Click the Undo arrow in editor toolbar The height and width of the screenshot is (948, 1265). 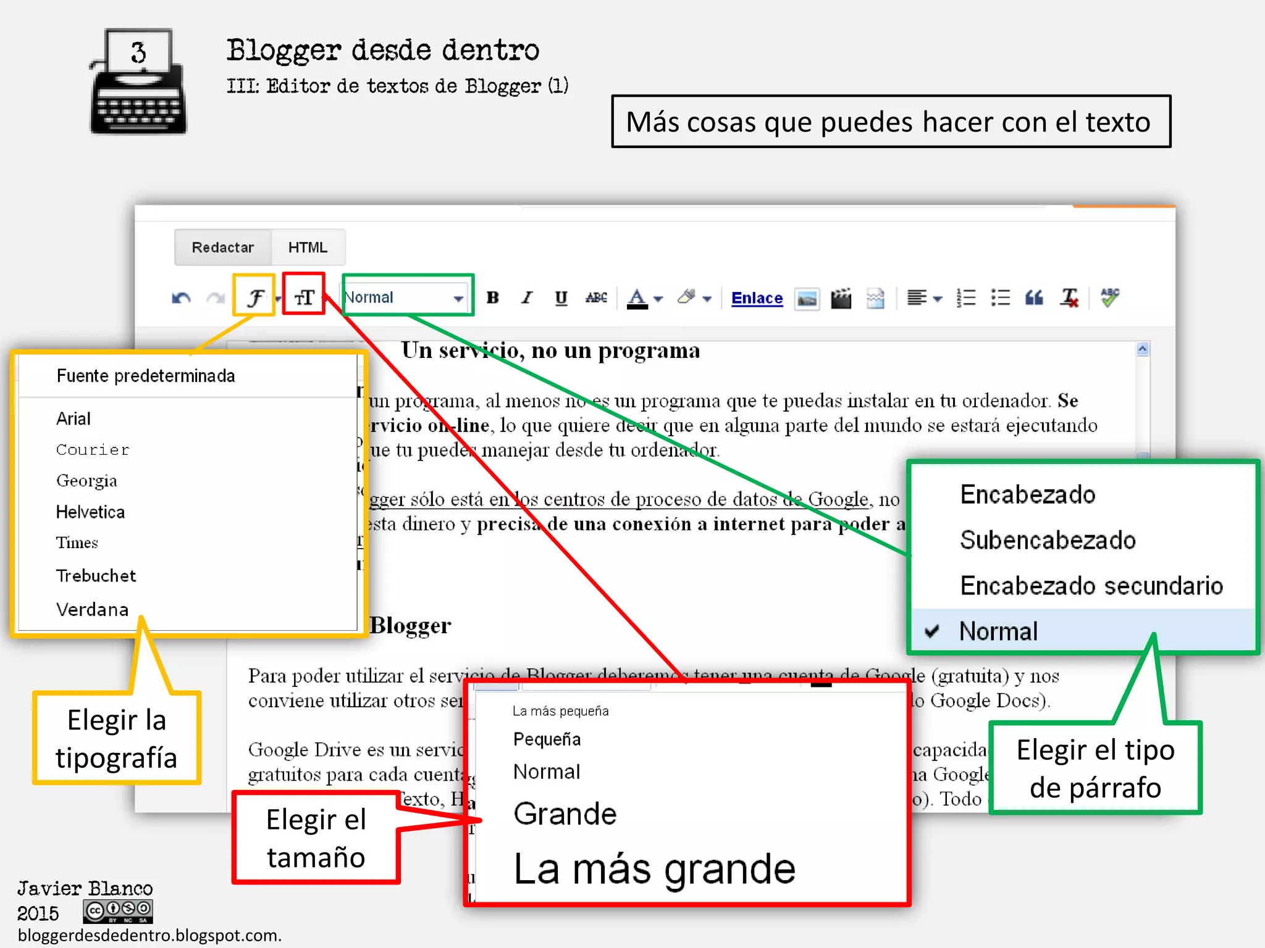pos(180,298)
